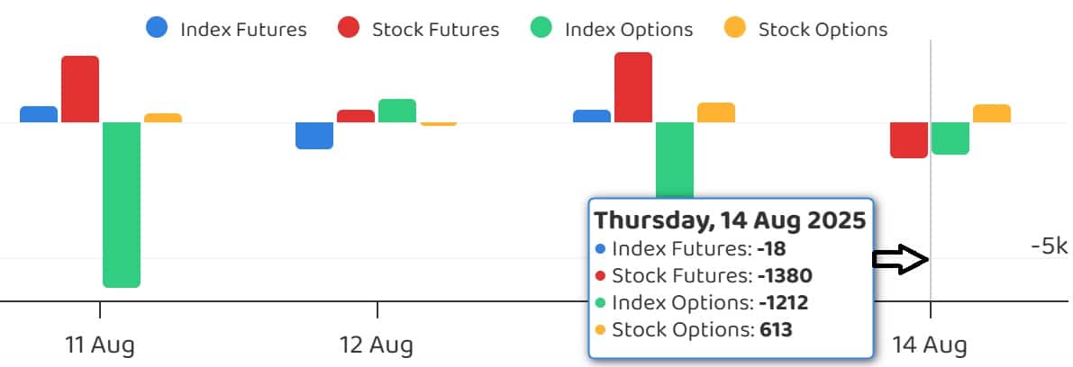Select the 11 Aug yellow Stock Options bar
The height and width of the screenshot is (367, 1073).
coord(163,118)
